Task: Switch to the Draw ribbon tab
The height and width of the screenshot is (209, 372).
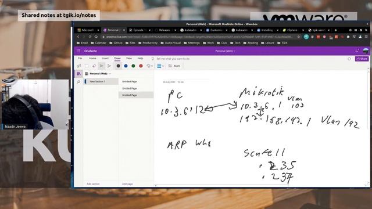Action: (117, 58)
